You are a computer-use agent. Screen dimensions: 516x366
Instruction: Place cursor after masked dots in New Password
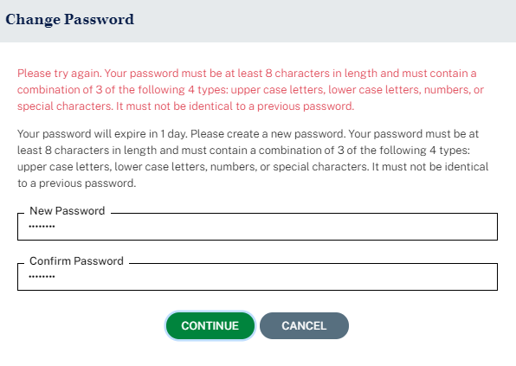click(x=56, y=227)
